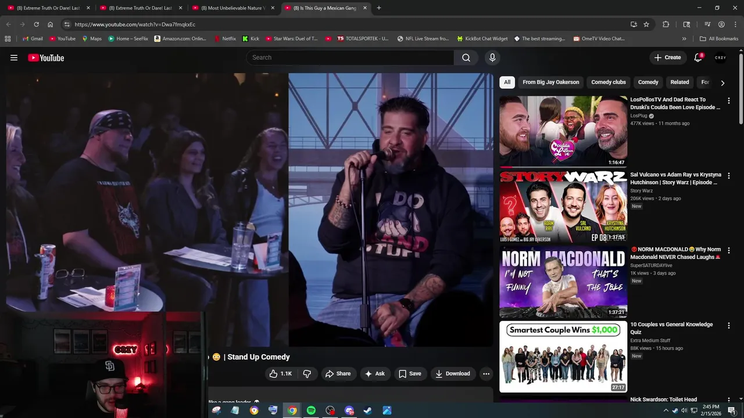
Task: Open Spotify from the taskbar
Action: coord(311,410)
